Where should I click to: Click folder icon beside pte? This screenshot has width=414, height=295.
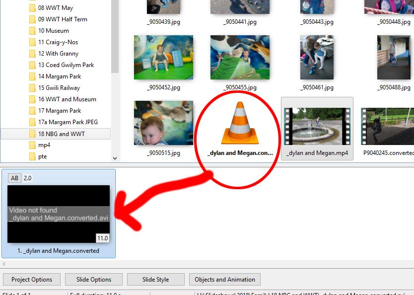click(x=32, y=157)
